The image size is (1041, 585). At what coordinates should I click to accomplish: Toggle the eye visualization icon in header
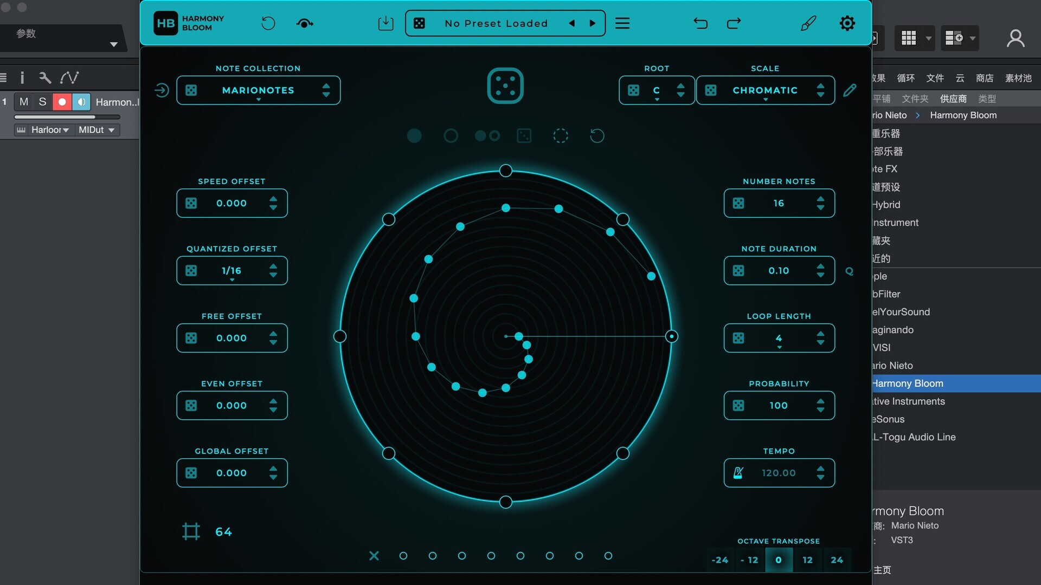(305, 23)
